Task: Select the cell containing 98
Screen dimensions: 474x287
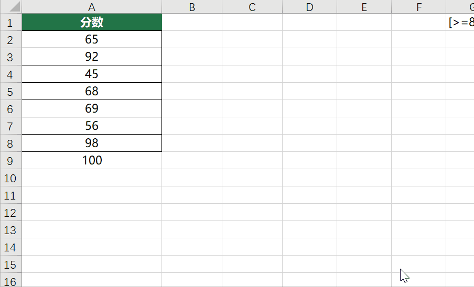Action: (92, 143)
